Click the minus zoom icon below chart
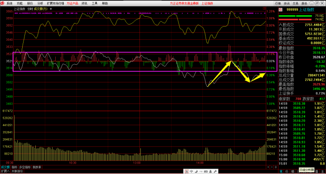The image size is (326, 174). pos(272,167)
